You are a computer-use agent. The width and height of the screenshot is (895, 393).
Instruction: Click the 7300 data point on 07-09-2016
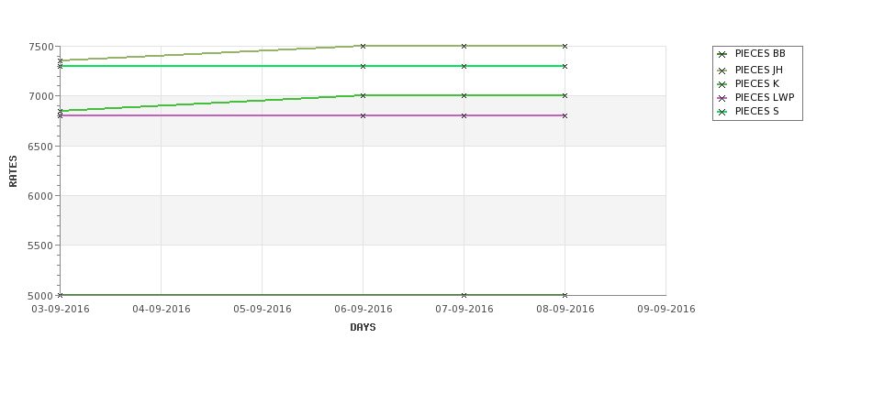(x=464, y=66)
